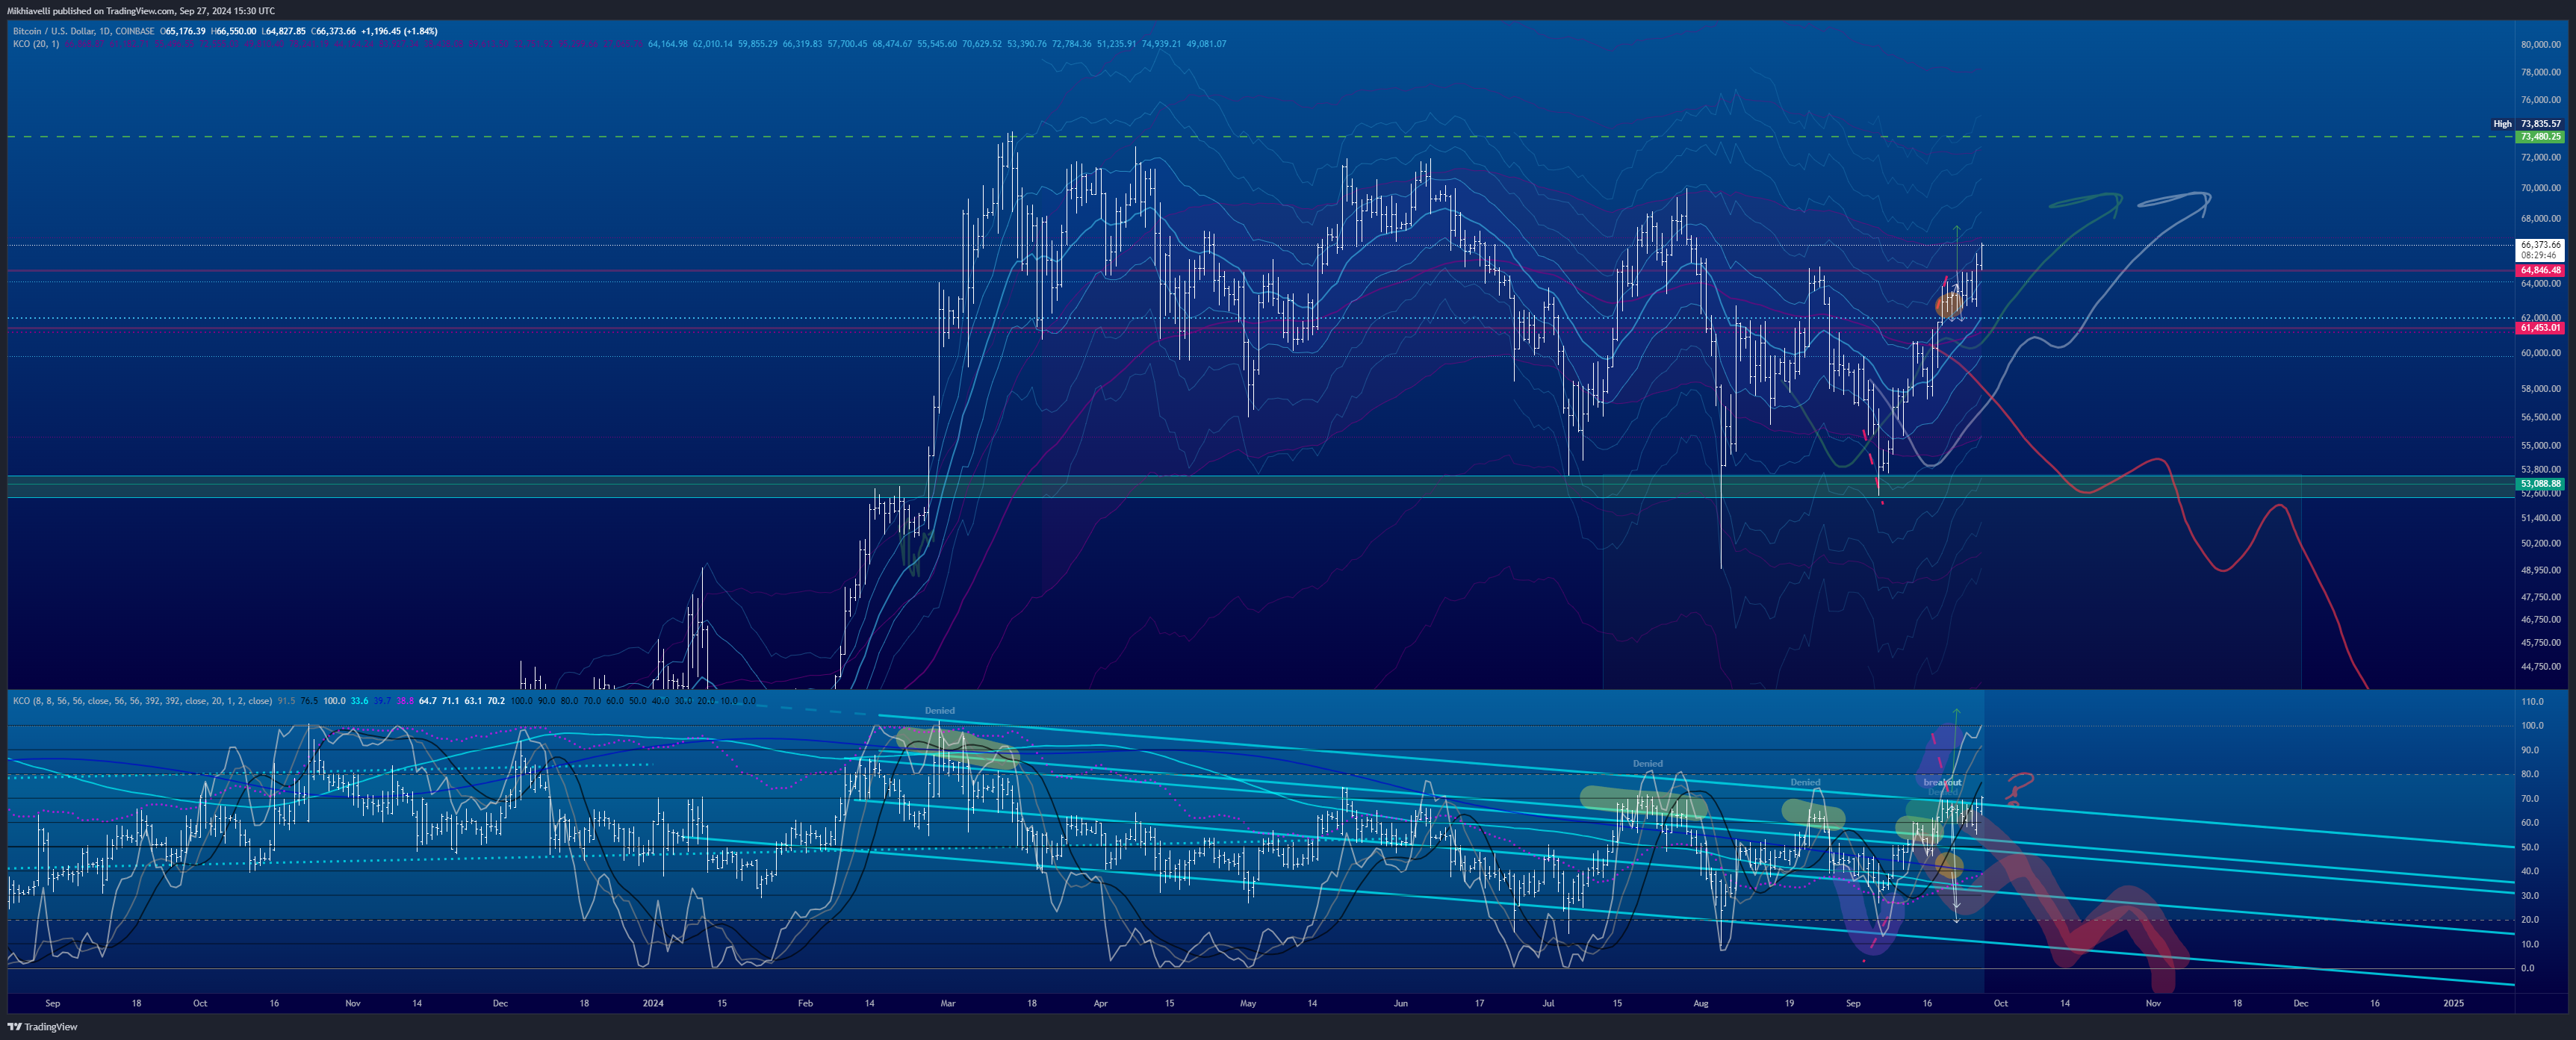Click the oscillator axis 0.0 tick

click(x=2527, y=968)
